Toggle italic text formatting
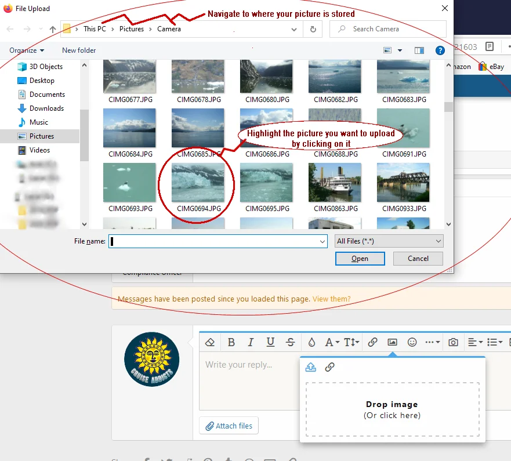 pyautogui.click(x=251, y=342)
